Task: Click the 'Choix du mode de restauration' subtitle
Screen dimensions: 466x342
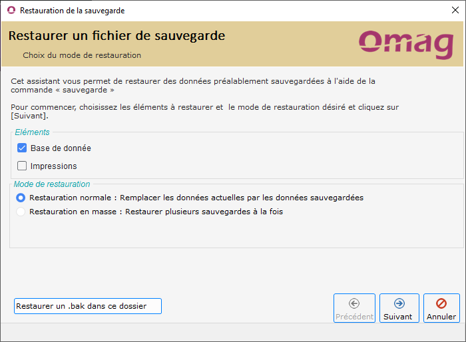Action: 82,55
